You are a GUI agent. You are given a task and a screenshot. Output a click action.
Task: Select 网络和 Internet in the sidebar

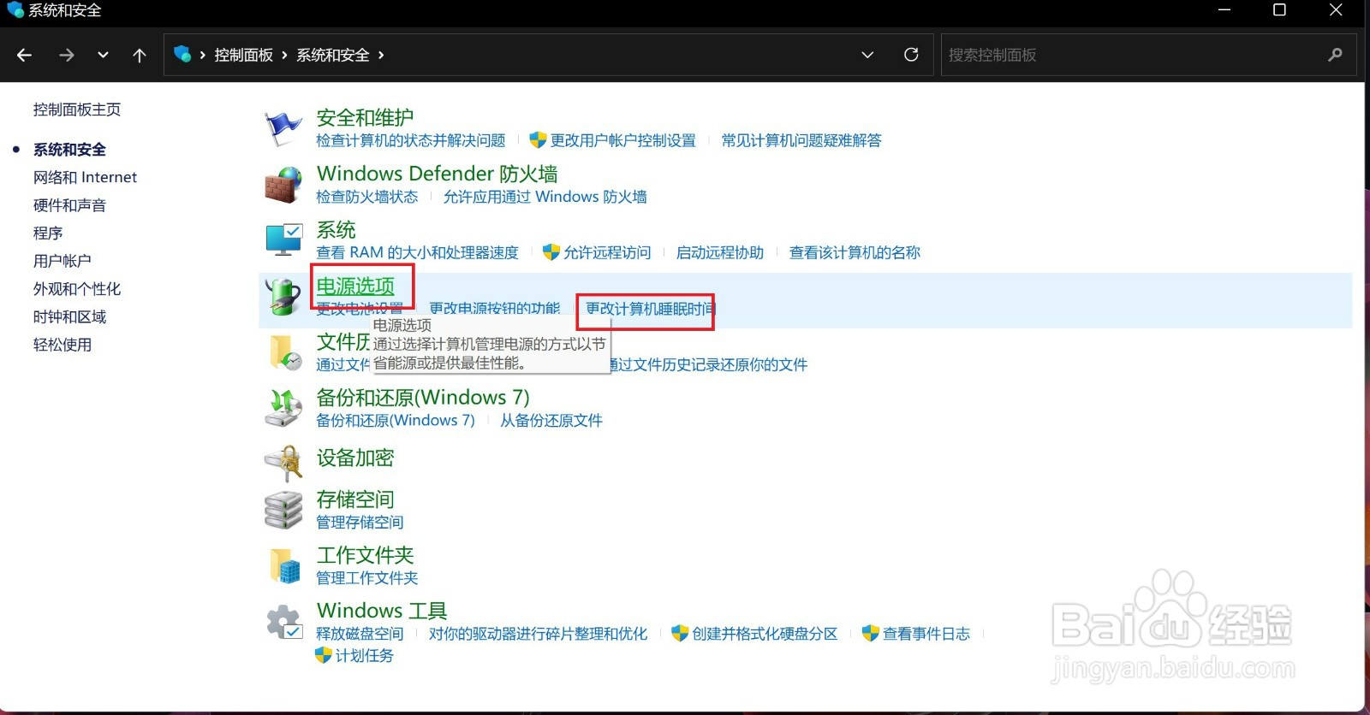(x=85, y=177)
